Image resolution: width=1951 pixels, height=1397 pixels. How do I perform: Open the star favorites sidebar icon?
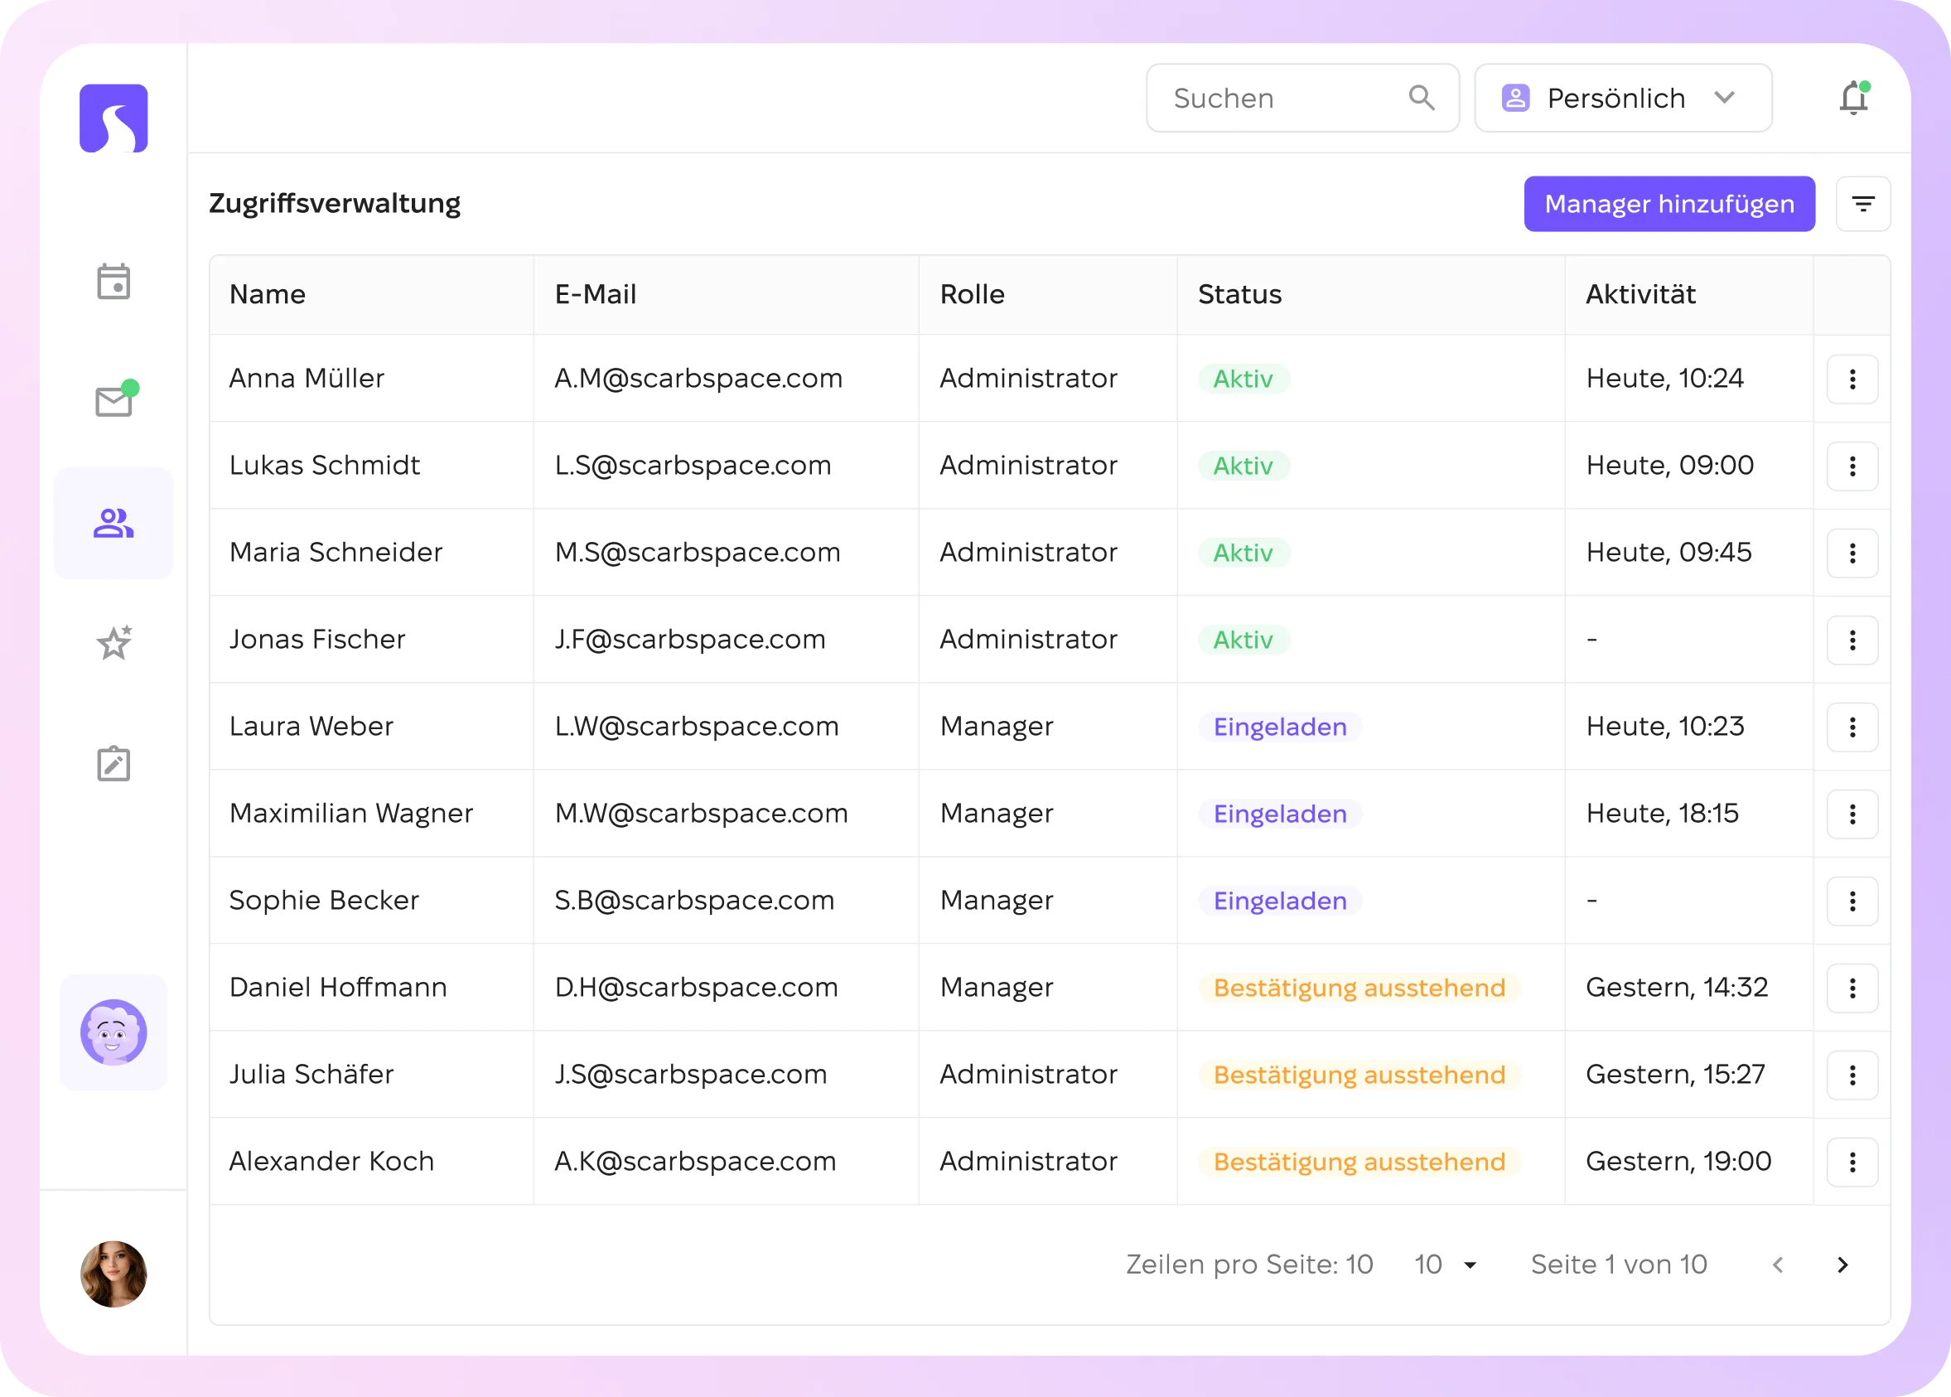[113, 643]
